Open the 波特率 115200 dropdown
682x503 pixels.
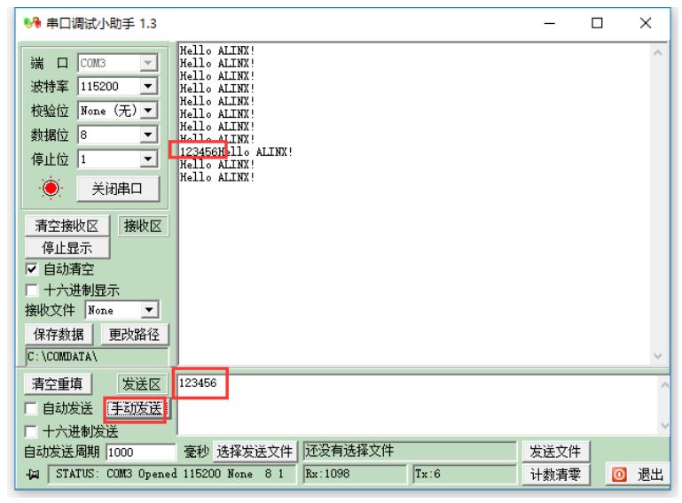[x=148, y=88]
